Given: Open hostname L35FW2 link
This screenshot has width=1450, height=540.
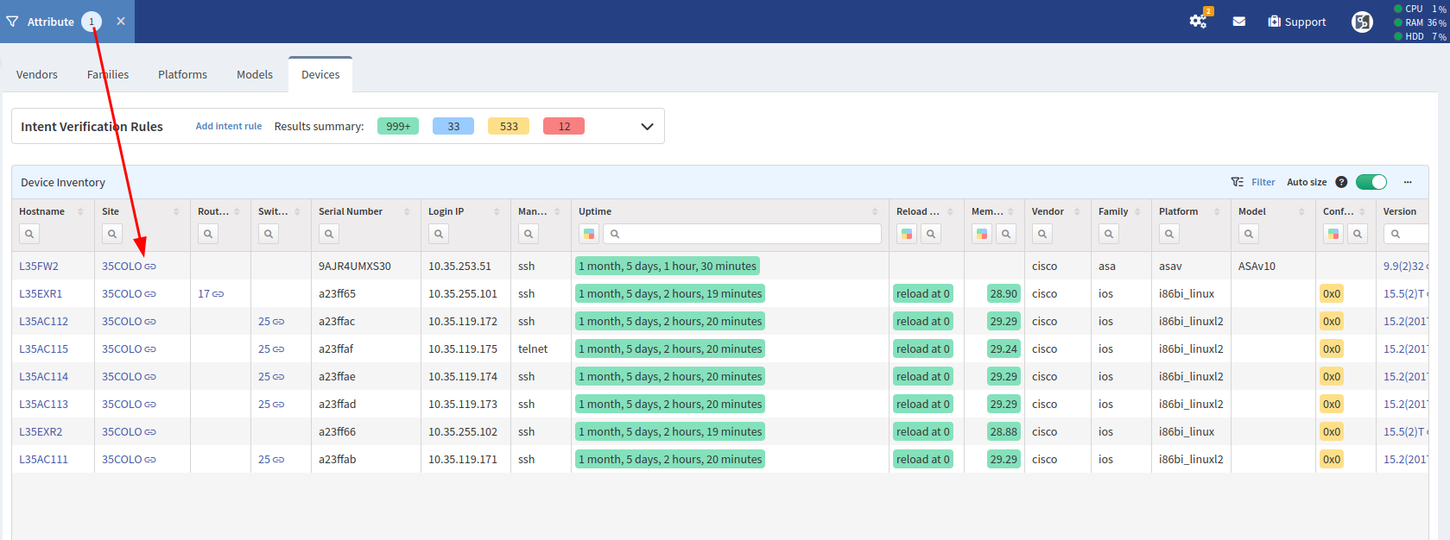Looking at the screenshot, I should coord(39,267).
